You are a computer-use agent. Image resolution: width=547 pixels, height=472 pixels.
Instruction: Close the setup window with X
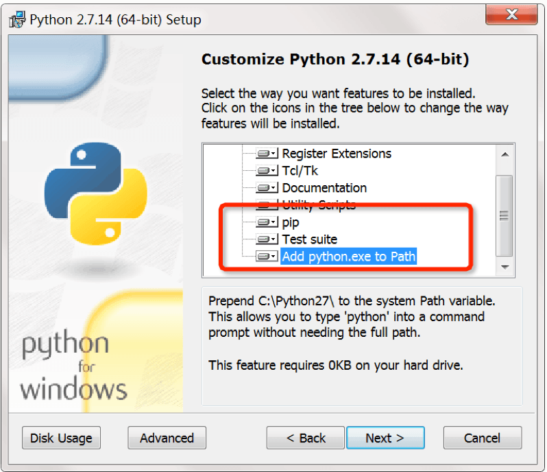(x=511, y=14)
